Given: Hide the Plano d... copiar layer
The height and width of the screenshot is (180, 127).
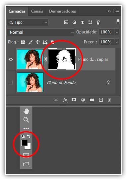Looking at the screenshot, I should coord(11,59).
